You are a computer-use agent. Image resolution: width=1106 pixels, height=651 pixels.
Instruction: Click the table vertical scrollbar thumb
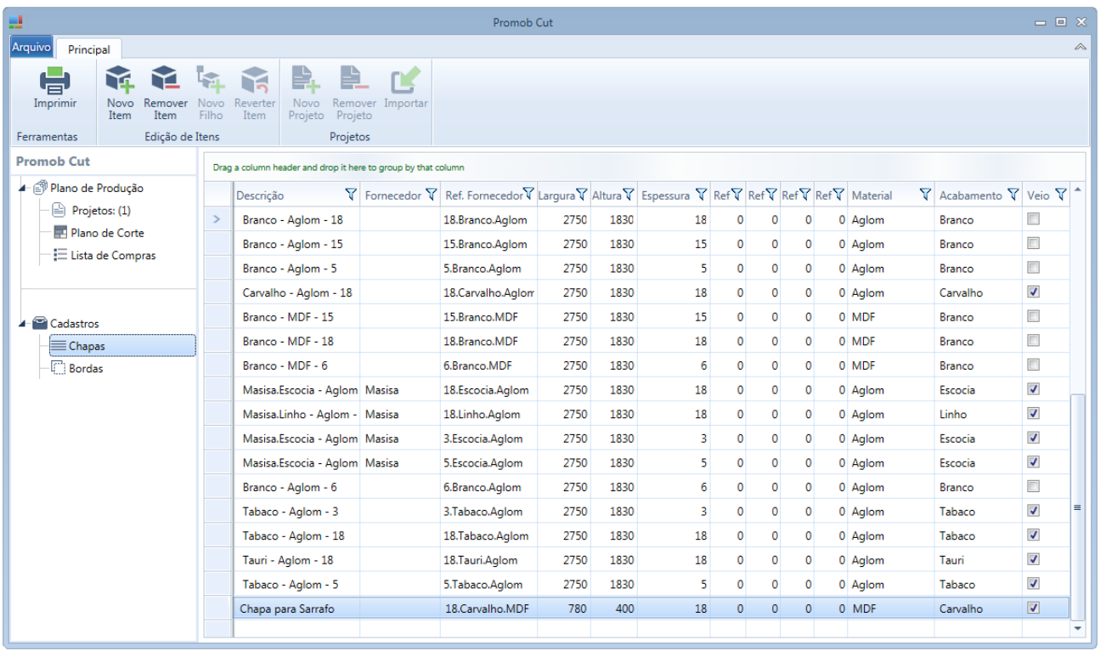(1078, 507)
